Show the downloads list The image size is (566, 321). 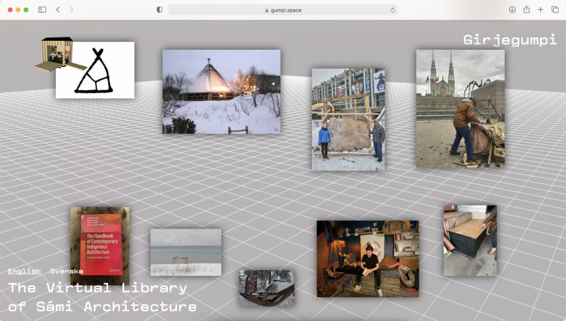(x=512, y=10)
